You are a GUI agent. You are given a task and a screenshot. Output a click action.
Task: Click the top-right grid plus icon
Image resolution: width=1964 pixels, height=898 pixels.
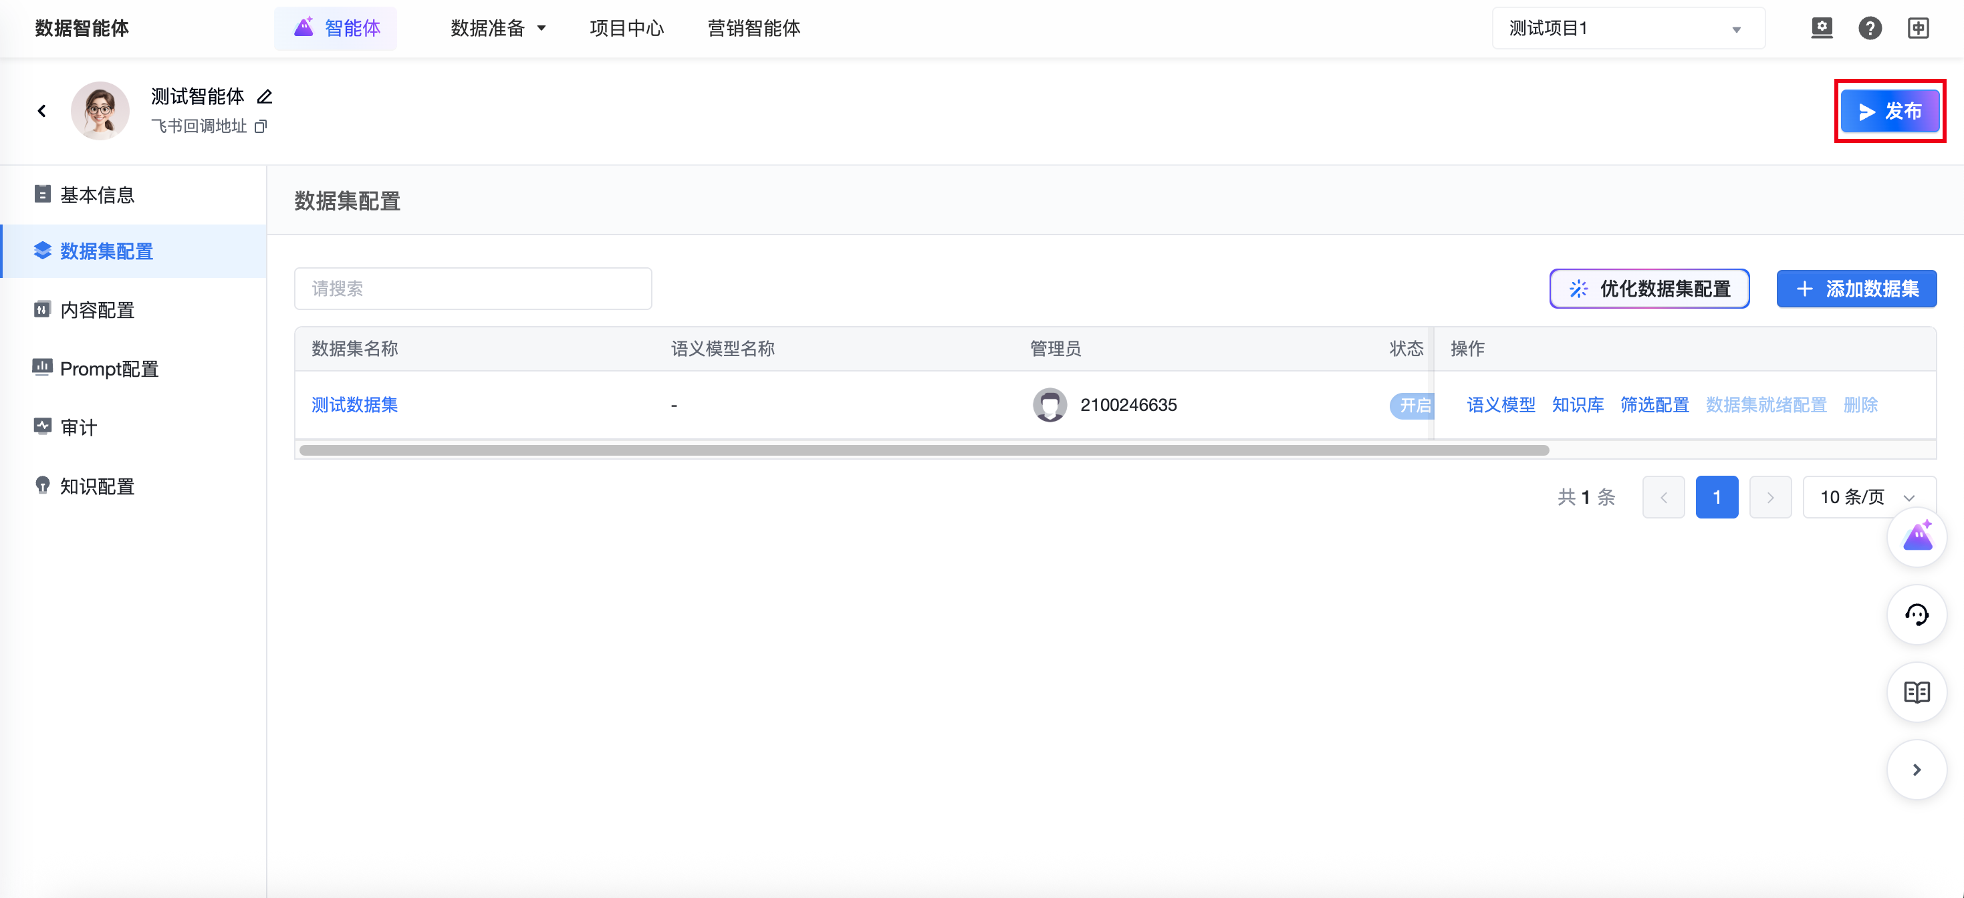(1919, 28)
